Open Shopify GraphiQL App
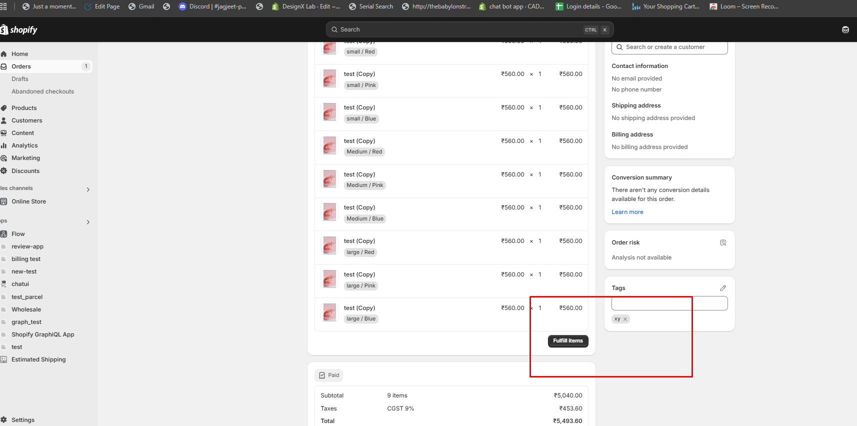This screenshot has height=426, width=857. pos(43,334)
